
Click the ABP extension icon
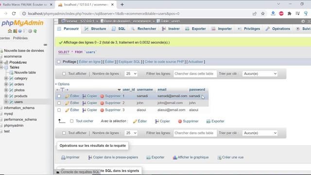[281, 14]
